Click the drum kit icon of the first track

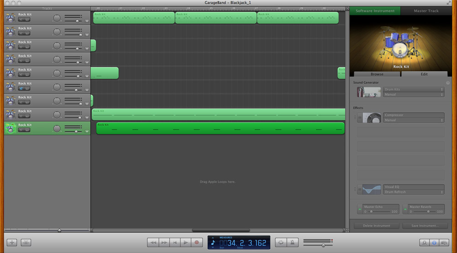[11, 18]
